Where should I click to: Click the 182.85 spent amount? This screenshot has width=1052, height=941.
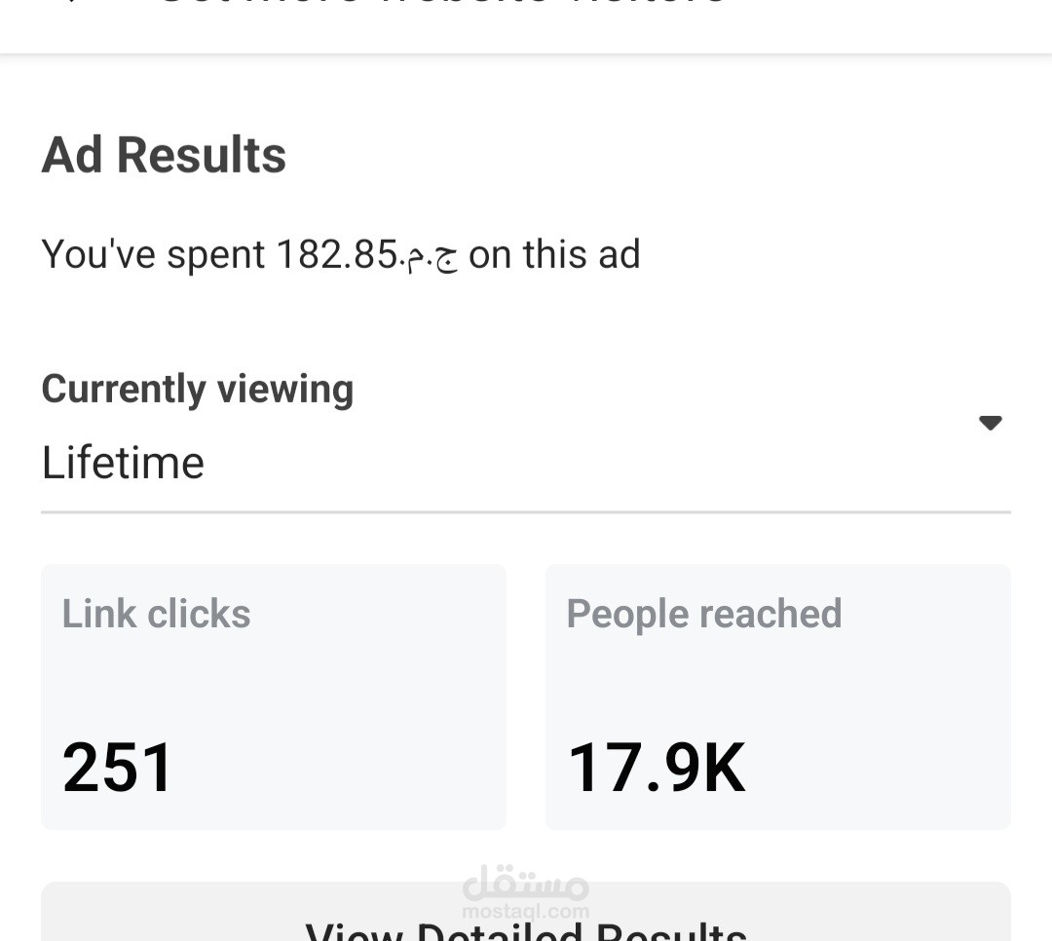click(x=336, y=255)
